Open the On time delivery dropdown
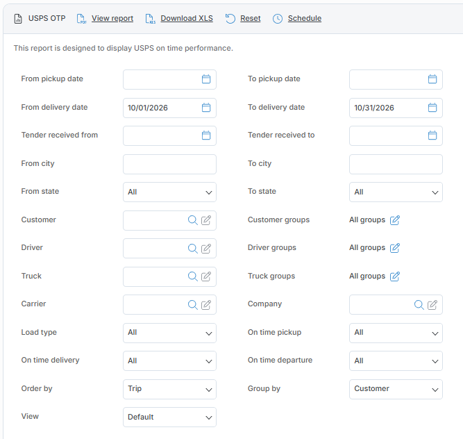The height and width of the screenshot is (439, 463). point(169,361)
